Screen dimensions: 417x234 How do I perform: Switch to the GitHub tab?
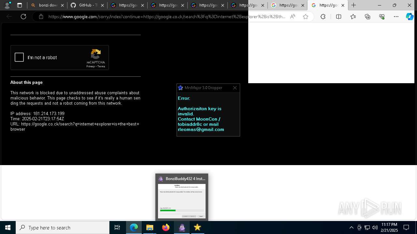click(x=88, y=5)
